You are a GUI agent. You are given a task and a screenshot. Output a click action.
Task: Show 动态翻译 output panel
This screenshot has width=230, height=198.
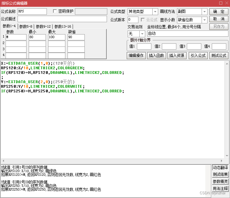(220, 168)
